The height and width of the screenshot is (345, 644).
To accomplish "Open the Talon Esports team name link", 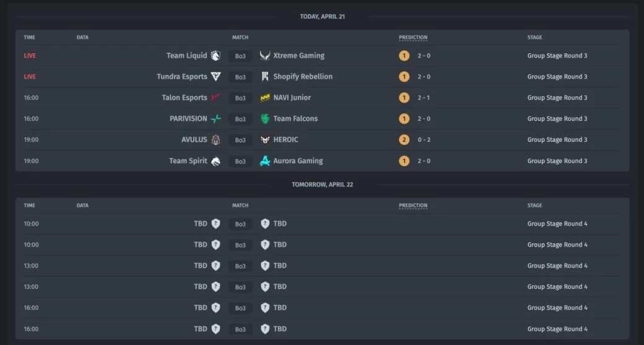I will (184, 98).
